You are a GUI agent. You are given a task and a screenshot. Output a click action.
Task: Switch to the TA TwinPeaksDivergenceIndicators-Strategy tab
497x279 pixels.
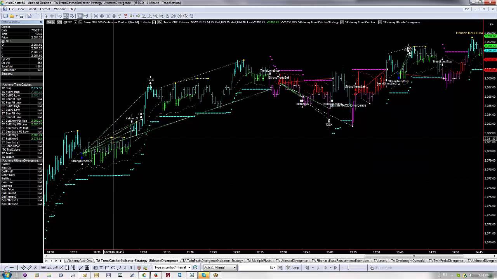tap(212, 260)
